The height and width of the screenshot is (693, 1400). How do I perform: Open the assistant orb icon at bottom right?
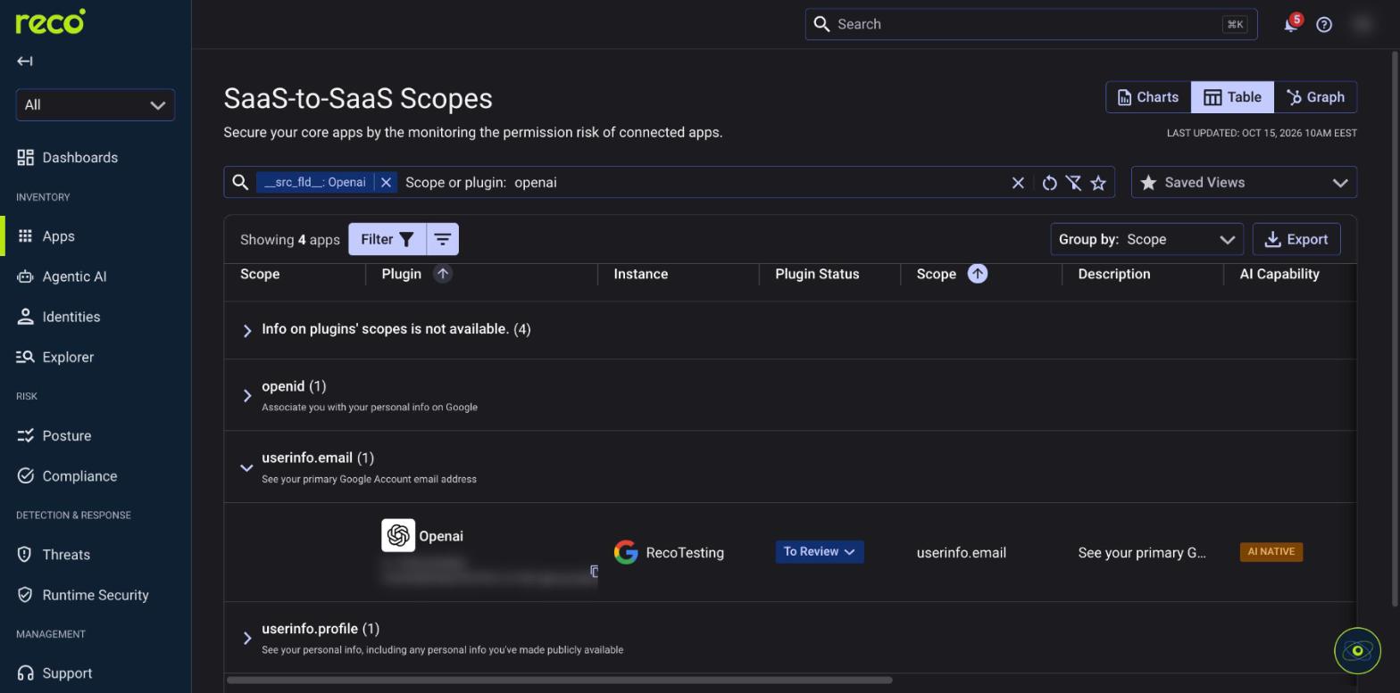pyautogui.click(x=1357, y=651)
